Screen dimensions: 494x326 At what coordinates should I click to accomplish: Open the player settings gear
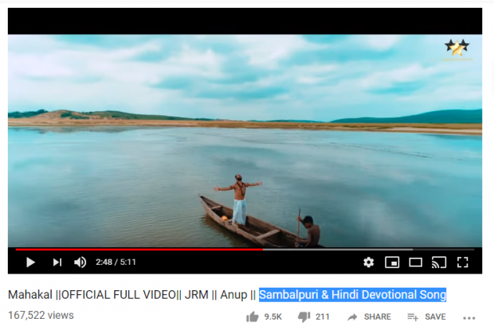pyautogui.click(x=368, y=262)
